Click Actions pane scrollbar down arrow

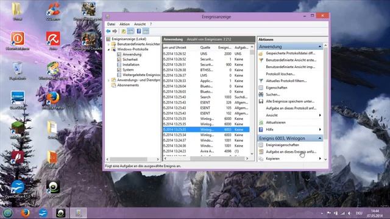pos(325,159)
